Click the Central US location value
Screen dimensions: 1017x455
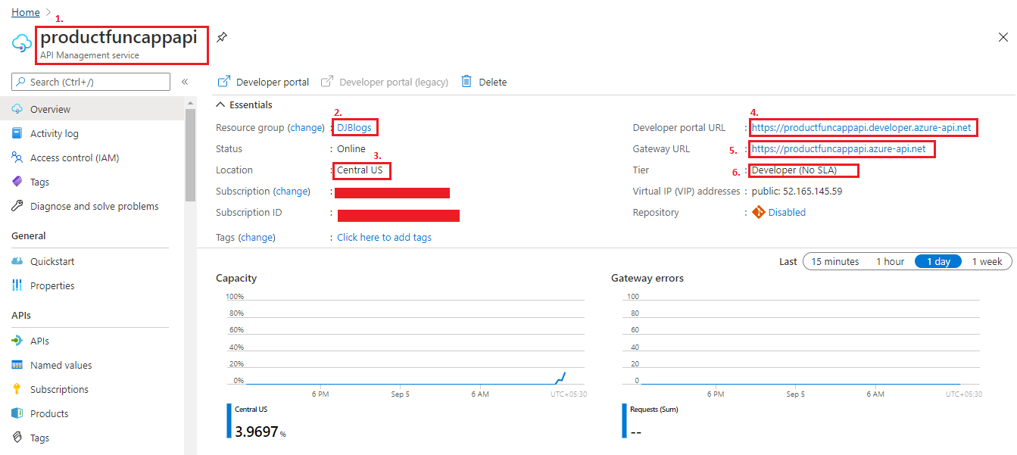(x=360, y=170)
